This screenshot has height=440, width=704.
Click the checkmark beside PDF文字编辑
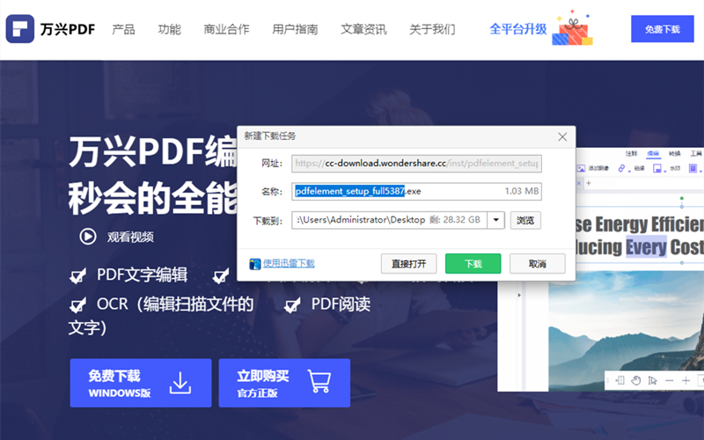(78, 276)
